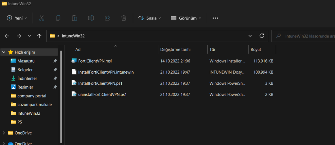
Task: Open recent locations chevron dropdown
Action: [29, 36]
